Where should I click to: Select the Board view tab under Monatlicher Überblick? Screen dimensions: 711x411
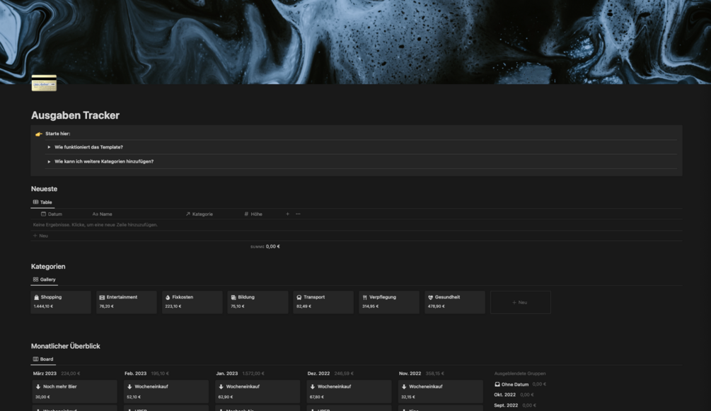[43, 359]
